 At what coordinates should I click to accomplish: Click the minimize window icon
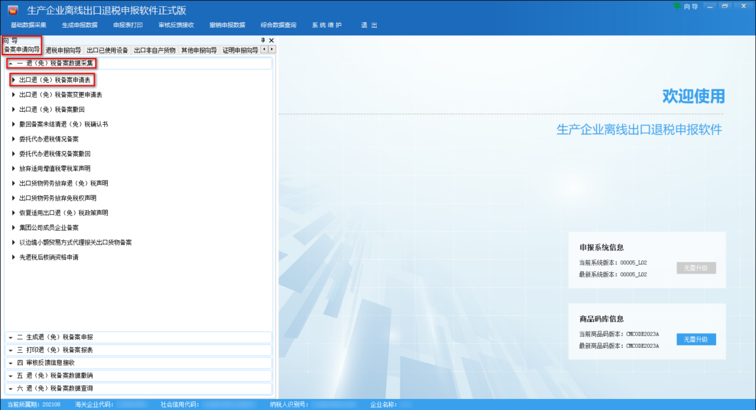pos(710,6)
